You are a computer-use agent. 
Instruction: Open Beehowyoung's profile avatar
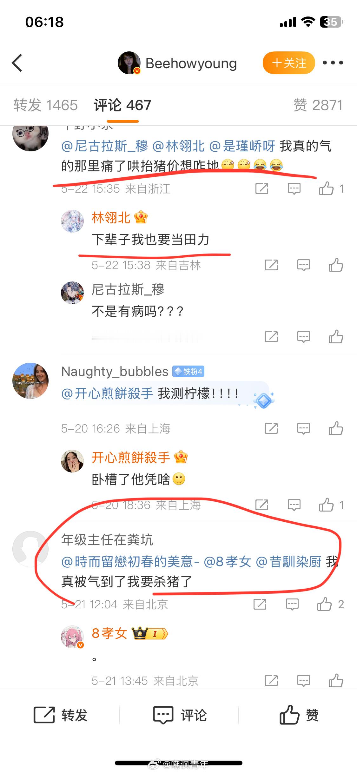(x=129, y=63)
